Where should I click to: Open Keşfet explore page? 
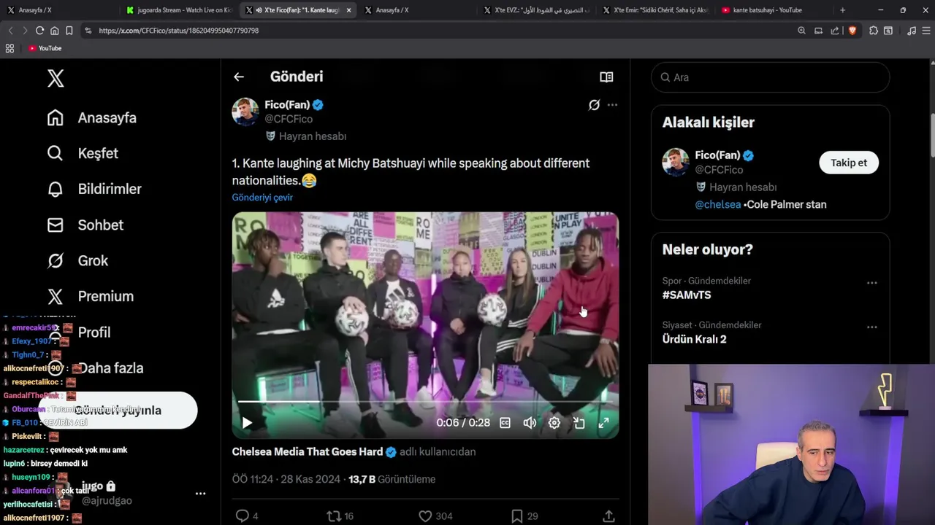tap(83, 153)
